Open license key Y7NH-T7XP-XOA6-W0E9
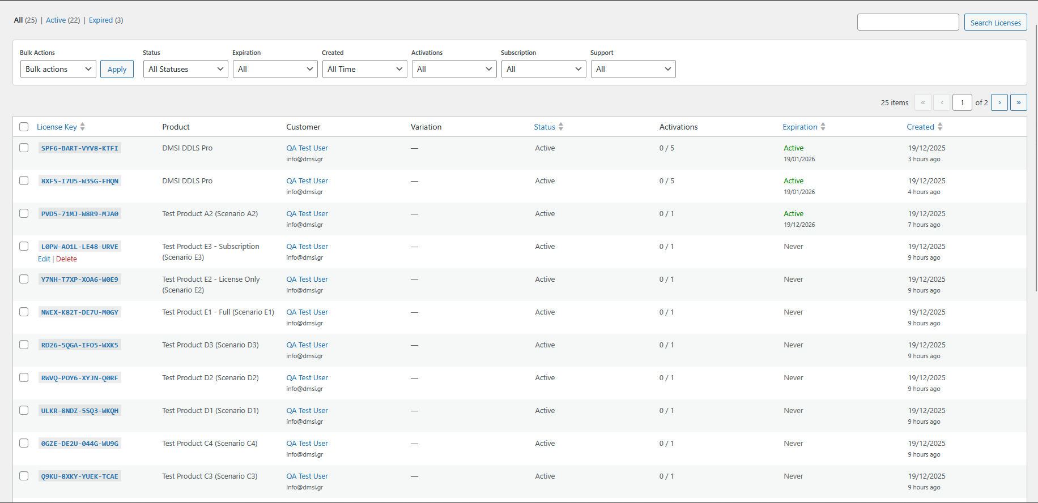The image size is (1038, 503). coord(80,280)
